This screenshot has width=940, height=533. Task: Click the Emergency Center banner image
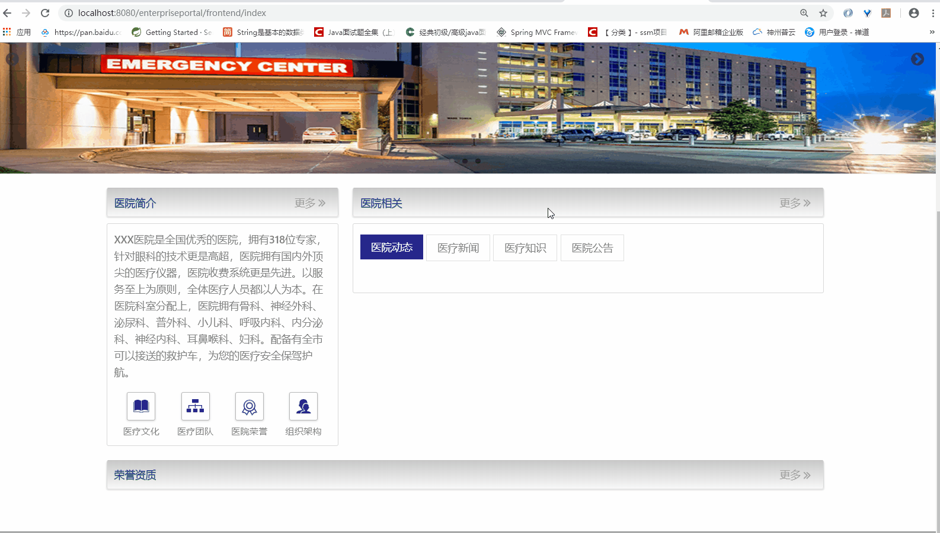point(468,108)
